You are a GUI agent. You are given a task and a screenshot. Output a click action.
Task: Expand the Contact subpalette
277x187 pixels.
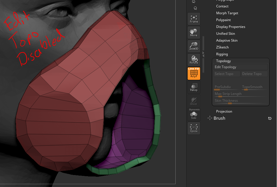222,6
